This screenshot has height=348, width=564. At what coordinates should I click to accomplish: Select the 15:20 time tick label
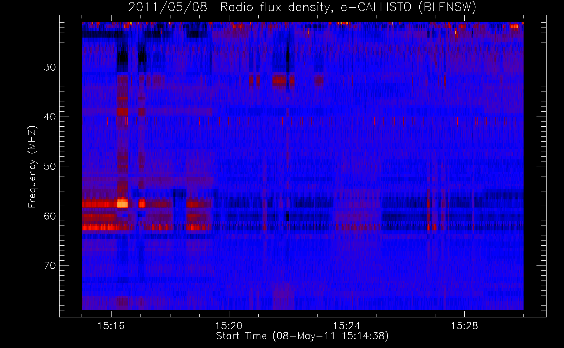[229, 326]
